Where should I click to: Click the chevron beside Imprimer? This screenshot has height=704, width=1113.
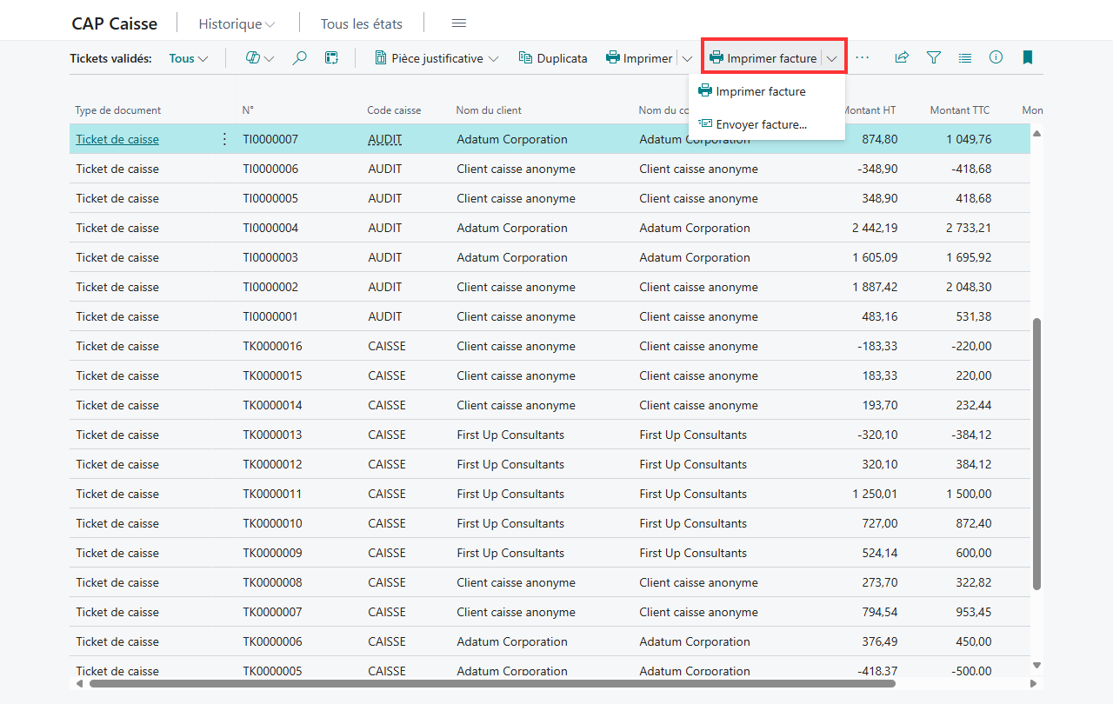pyautogui.click(x=687, y=58)
